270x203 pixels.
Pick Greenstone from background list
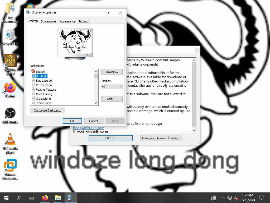pyautogui.click(x=43, y=99)
